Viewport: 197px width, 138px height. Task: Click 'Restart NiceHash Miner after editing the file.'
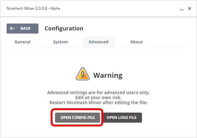click(x=98, y=103)
